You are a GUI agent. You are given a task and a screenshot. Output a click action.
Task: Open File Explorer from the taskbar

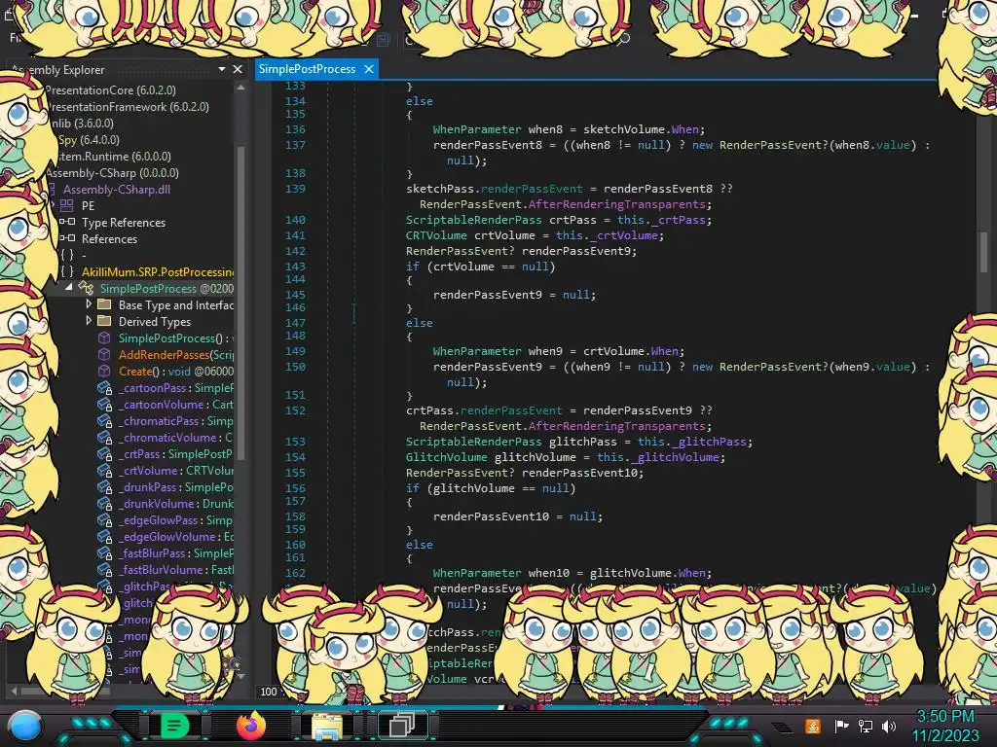click(327, 726)
